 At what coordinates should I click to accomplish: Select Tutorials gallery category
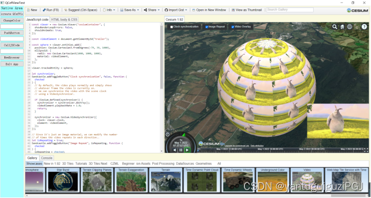pos(81,164)
